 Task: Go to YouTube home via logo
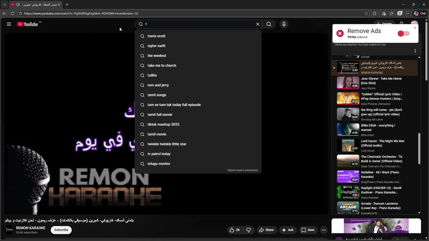[x=27, y=24]
